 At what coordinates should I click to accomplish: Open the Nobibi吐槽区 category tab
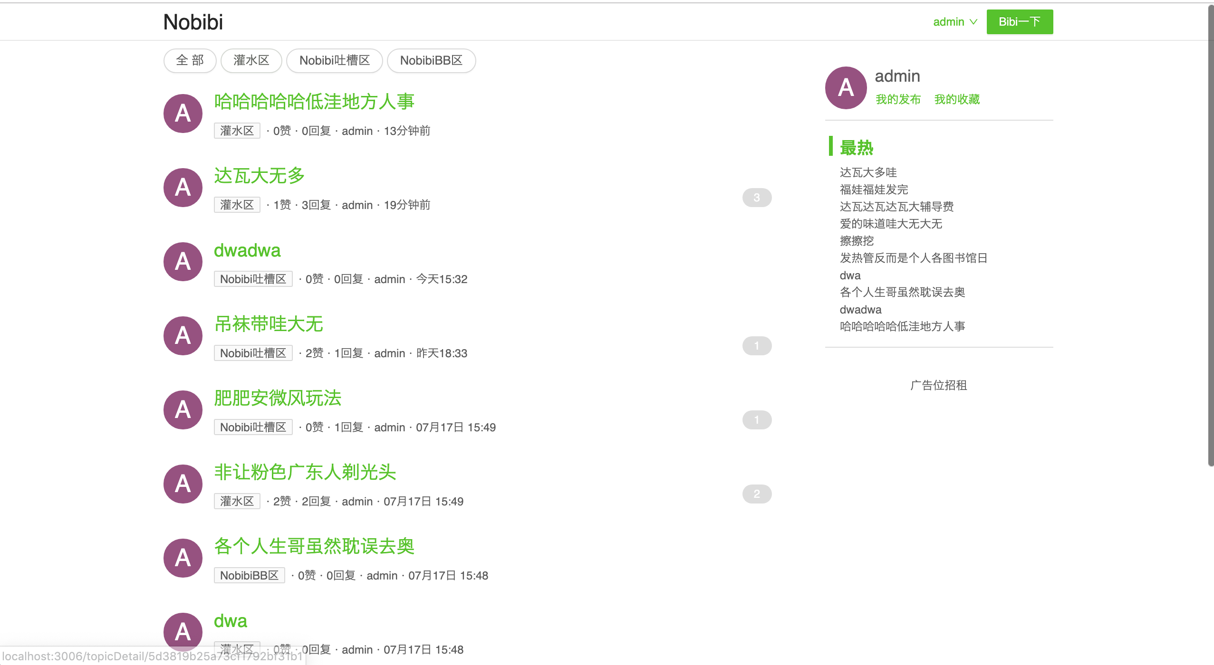click(334, 61)
